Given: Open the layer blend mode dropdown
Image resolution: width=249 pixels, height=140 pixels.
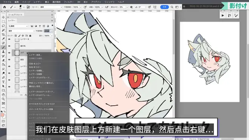Looking at the screenshot, I should click(x=22, y=31).
